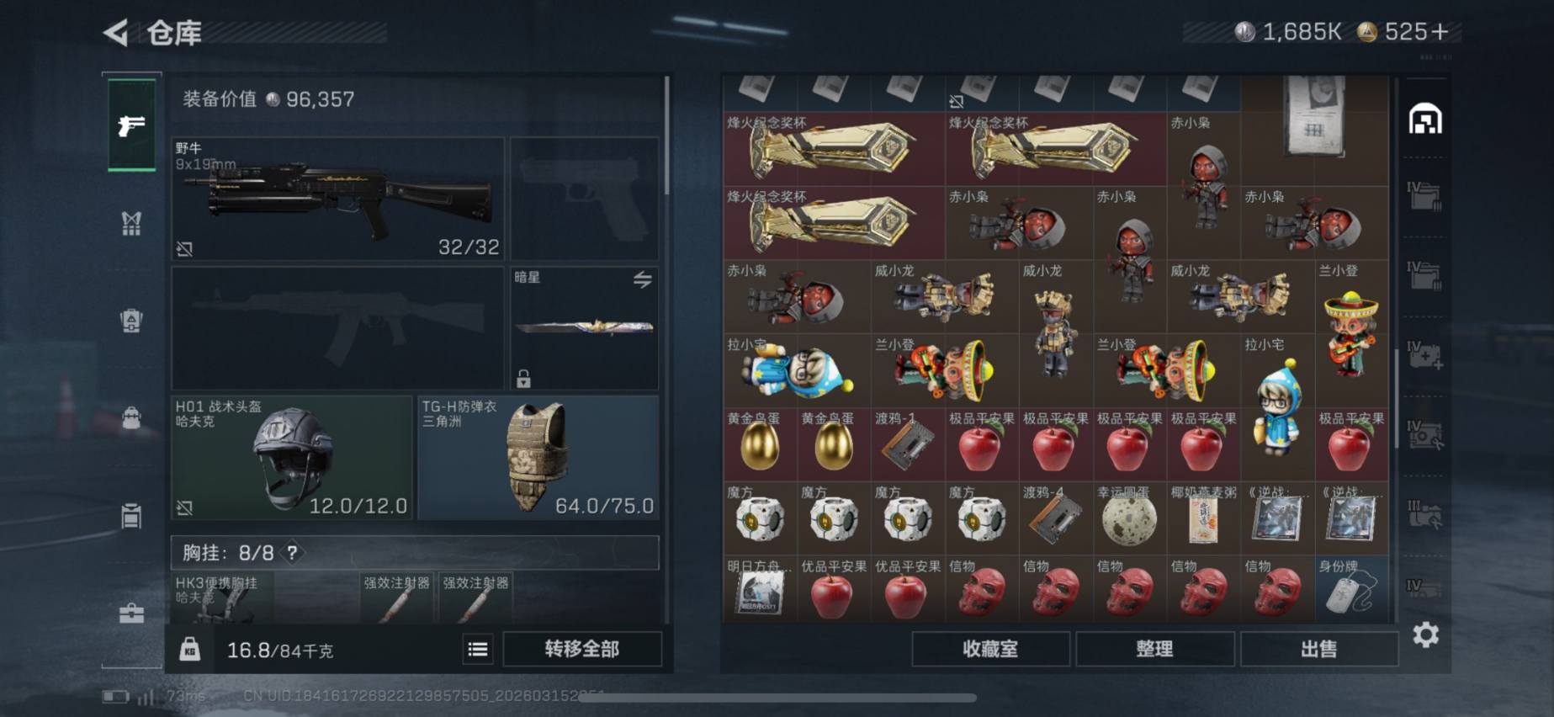Toggle the item list view icon
Screen dimensions: 1554x717
point(477,649)
